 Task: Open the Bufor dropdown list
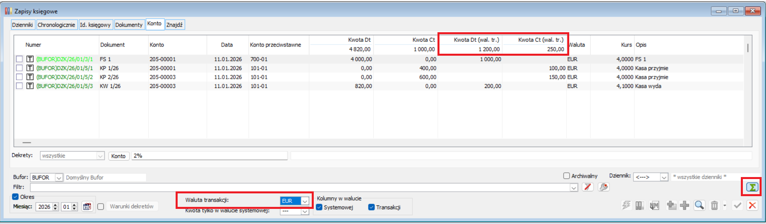coord(59,177)
